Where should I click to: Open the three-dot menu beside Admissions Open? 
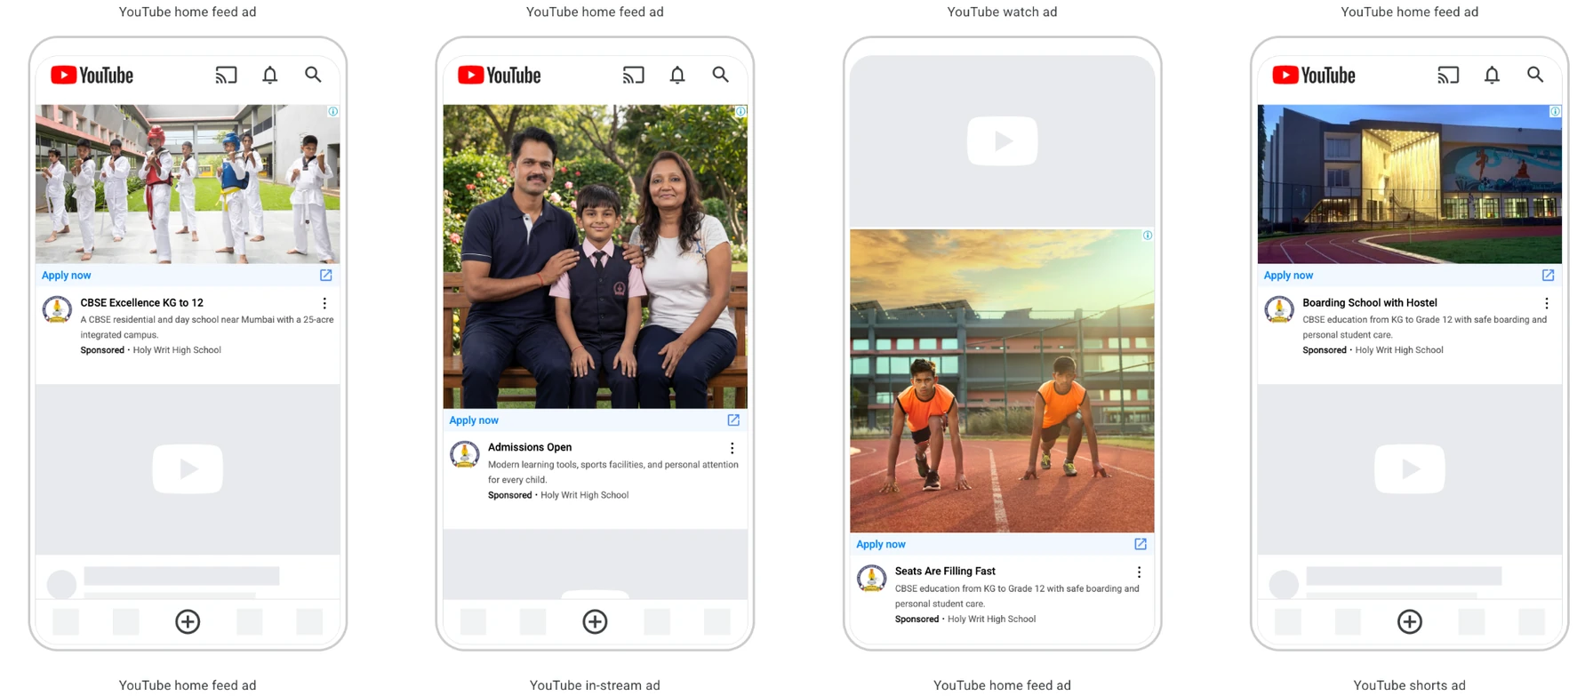click(x=732, y=448)
